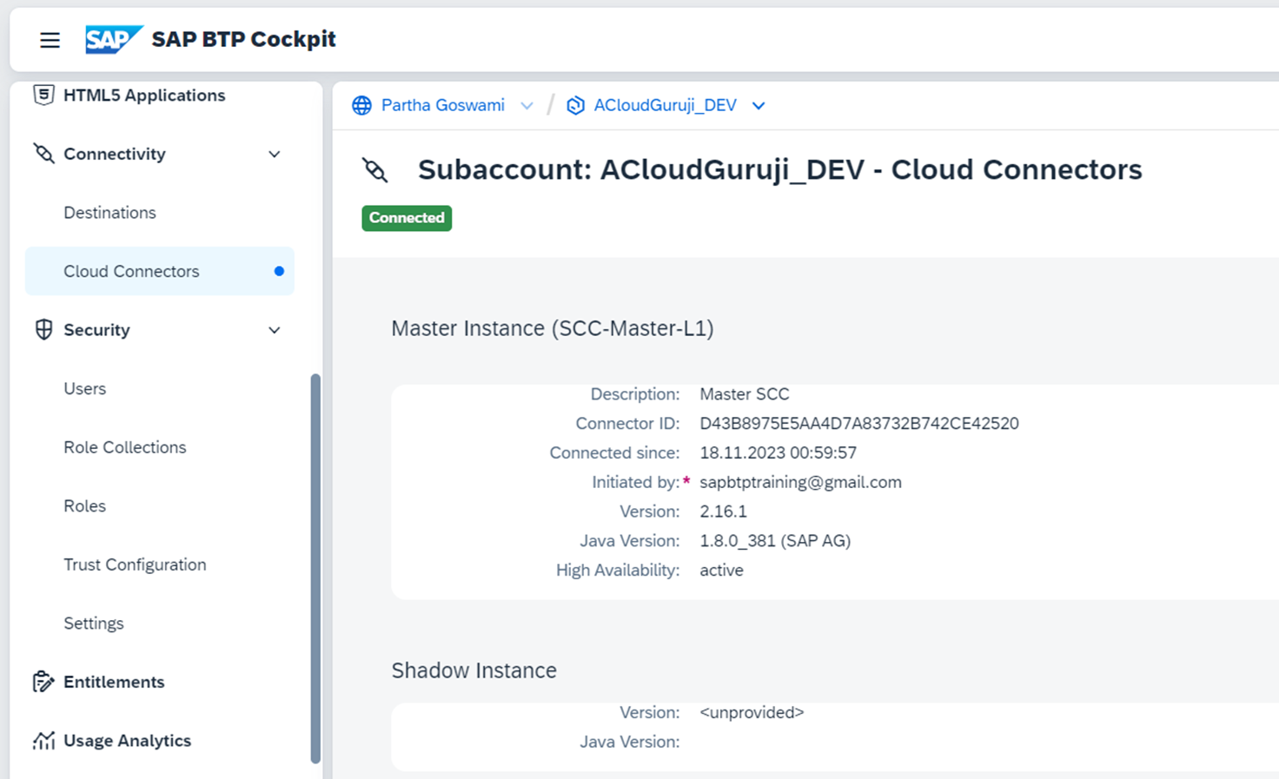Click the globe icon in breadcrumb
The width and height of the screenshot is (1279, 779).
coord(361,106)
